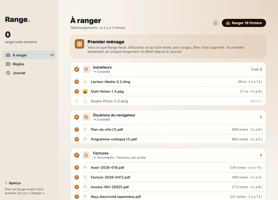This screenshot has height=200, width=278.
Task: Click the clock icon of Studio-Photo-2.0.dmg
Action: (77, 101)
